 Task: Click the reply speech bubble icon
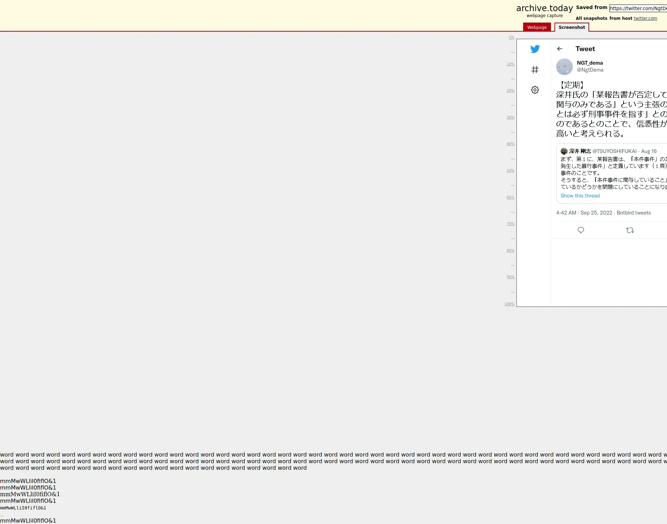(580, 230)
